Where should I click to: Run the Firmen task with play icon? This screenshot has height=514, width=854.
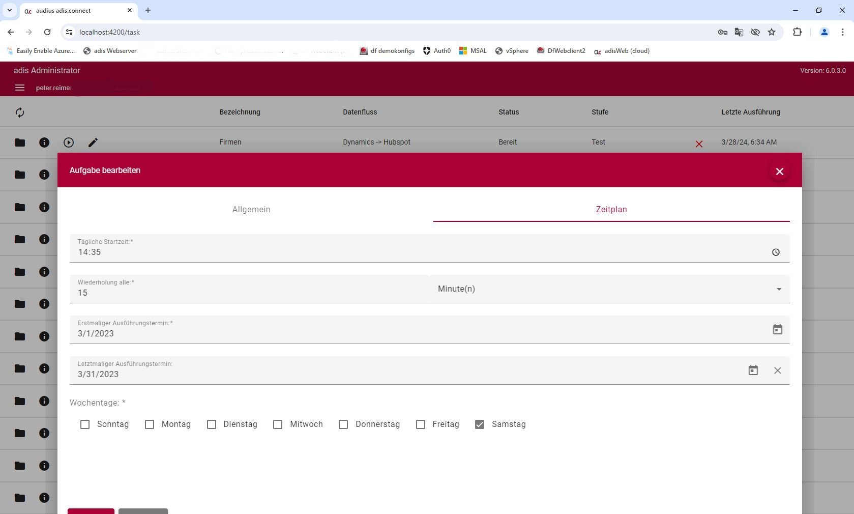(x=69, y=142)
